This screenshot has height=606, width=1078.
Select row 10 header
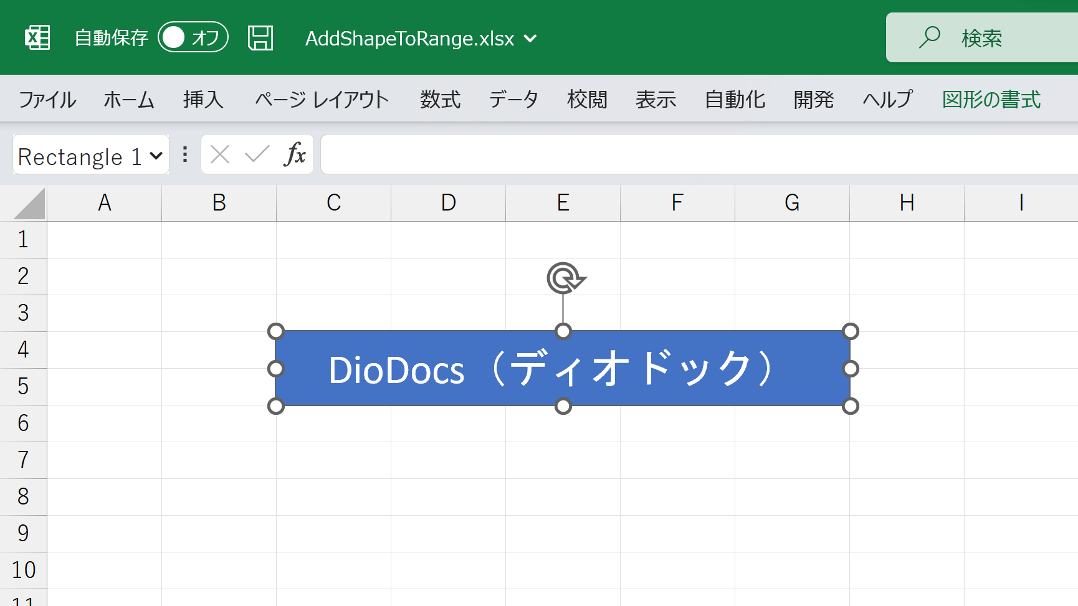[23, 570]
